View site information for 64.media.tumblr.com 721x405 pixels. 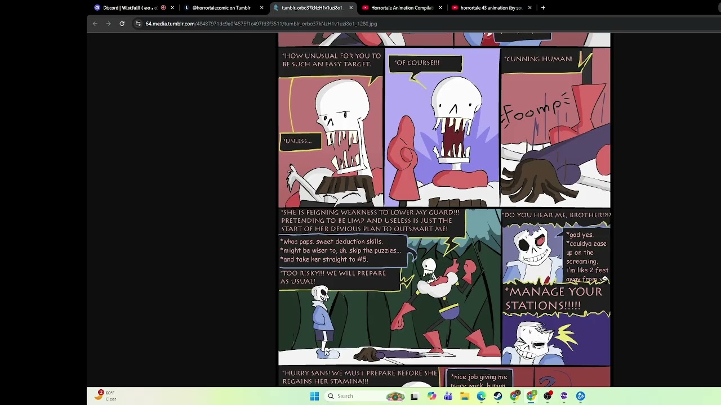pyautogui.click(x=138, y=24)
